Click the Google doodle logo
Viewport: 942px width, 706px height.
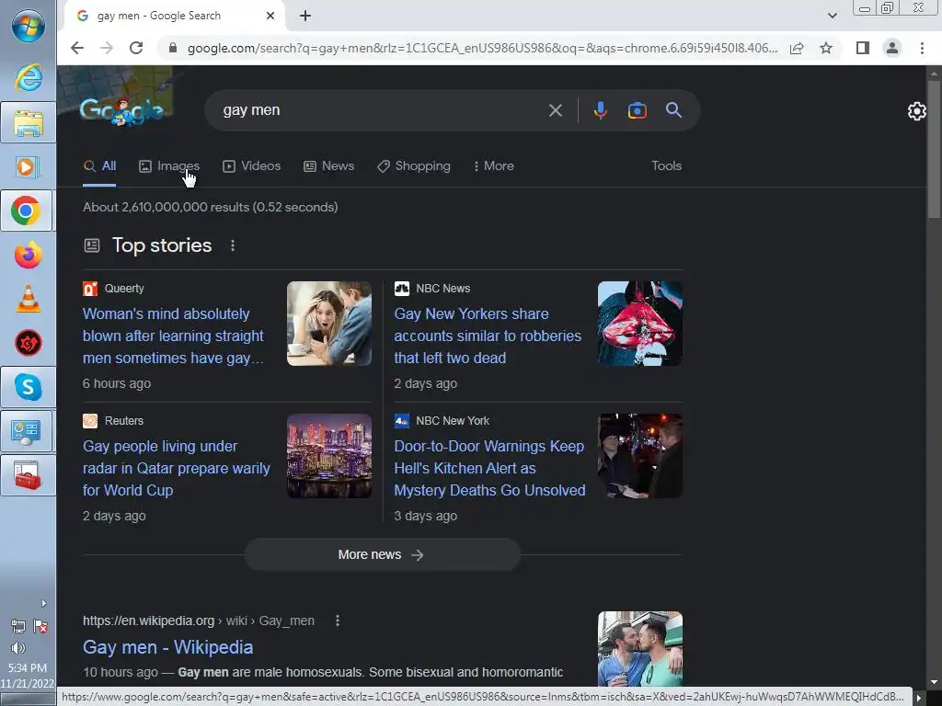coord(122,110)
